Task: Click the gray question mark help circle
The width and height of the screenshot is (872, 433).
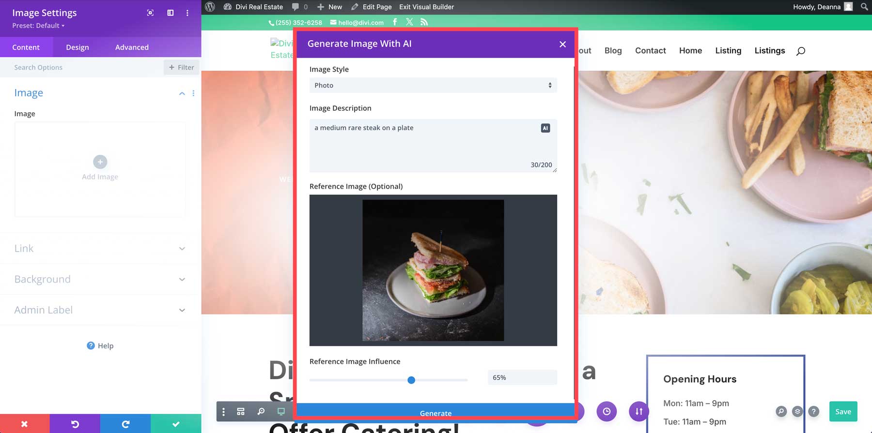Action: coord(814,412)
